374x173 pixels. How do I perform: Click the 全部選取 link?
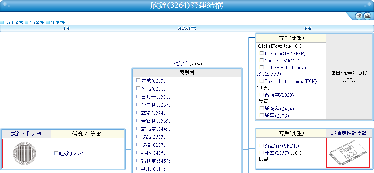[37, 22]
